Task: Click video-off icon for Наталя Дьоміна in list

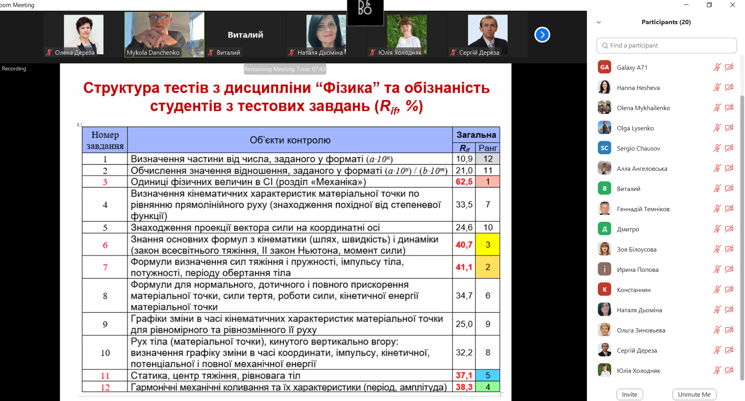Action: tap(729, 310)
